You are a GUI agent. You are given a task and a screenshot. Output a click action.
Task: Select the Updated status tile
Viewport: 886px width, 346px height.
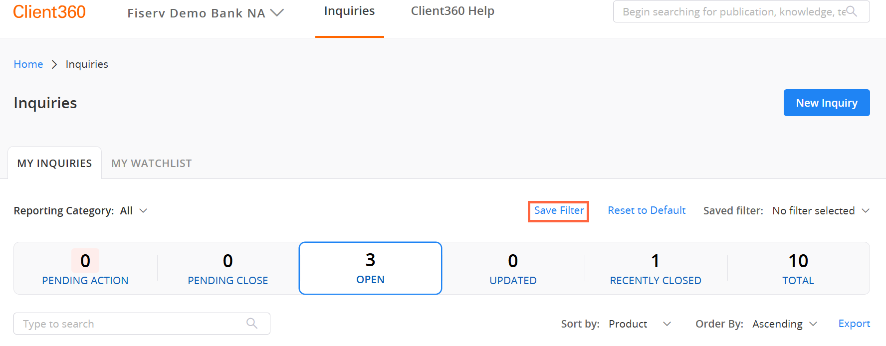513,268
